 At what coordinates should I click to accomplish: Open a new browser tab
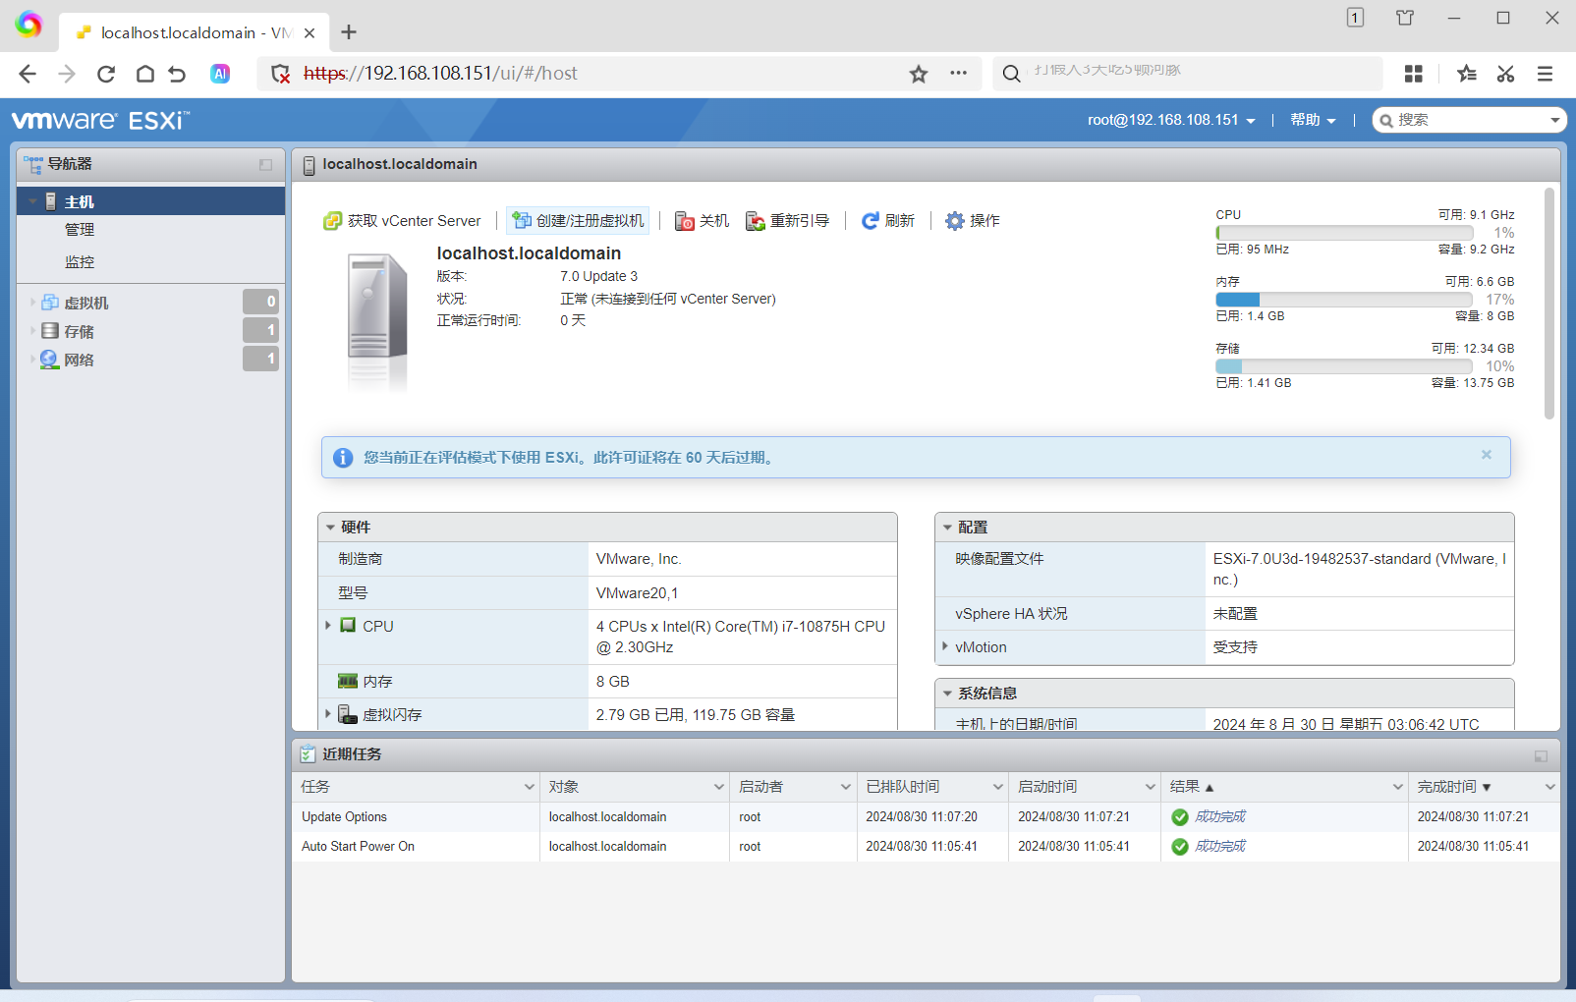pos(349,32)
